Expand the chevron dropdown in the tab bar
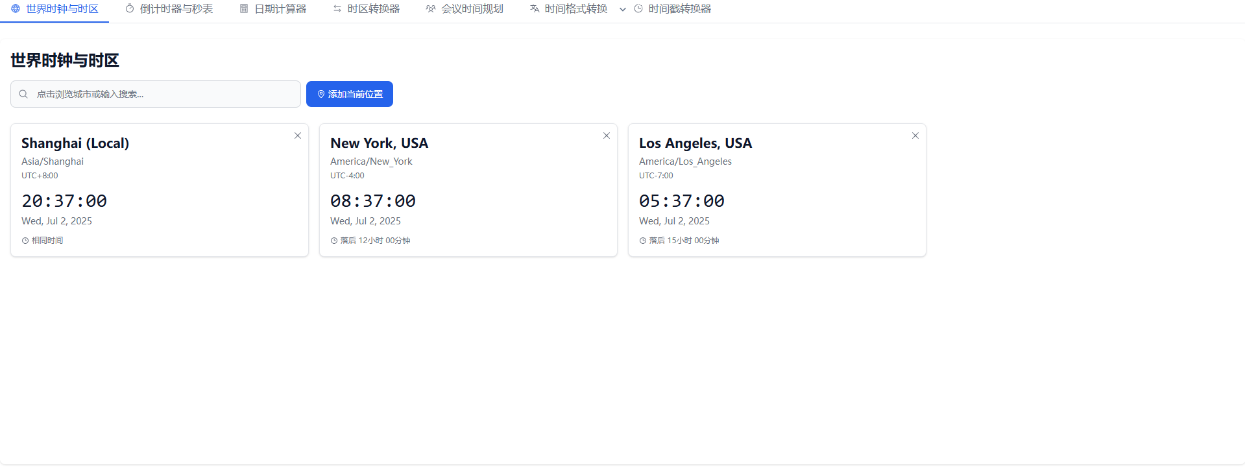Viewport: 1245px width, 476px height. coord(623,9)
